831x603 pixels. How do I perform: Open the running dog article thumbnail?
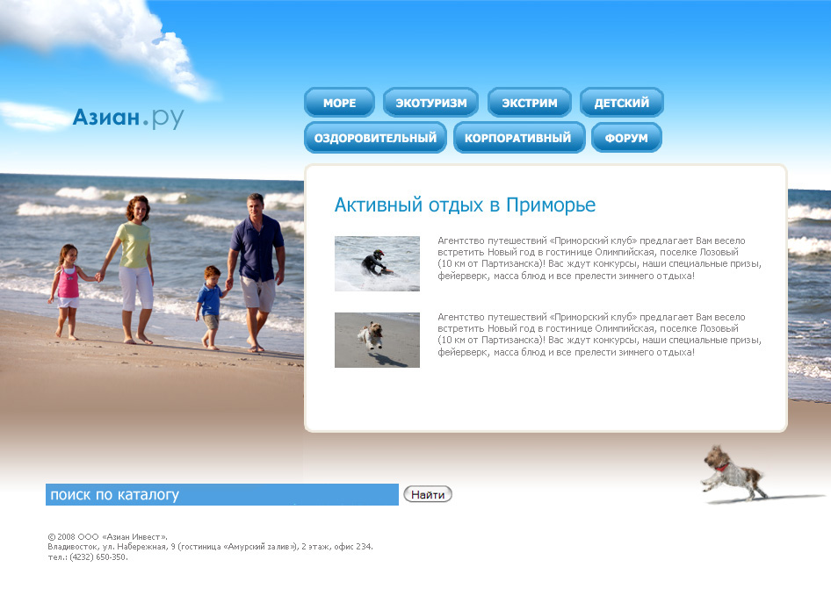pos(376,340)
